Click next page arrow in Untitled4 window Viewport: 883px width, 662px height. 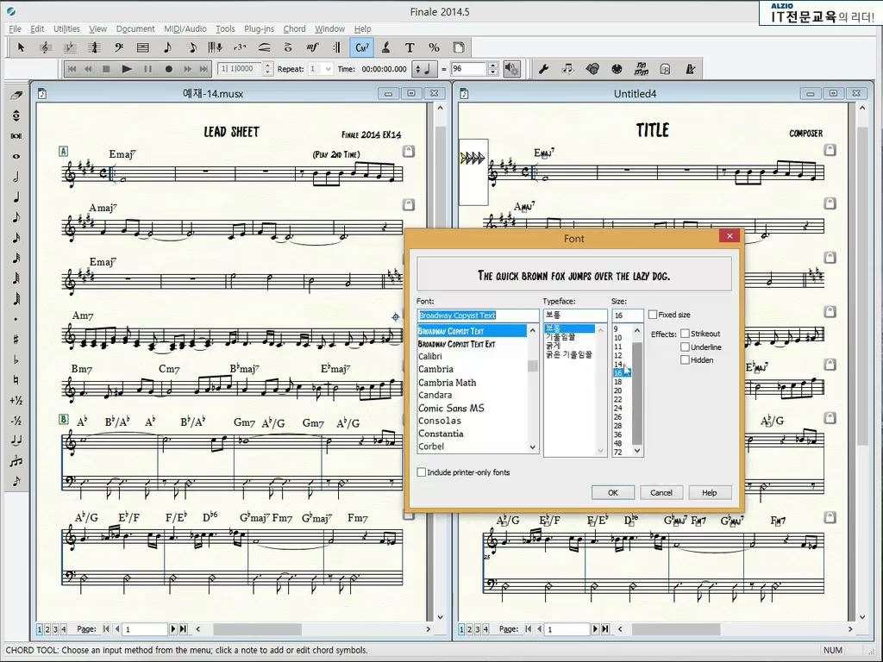point(595,628)
